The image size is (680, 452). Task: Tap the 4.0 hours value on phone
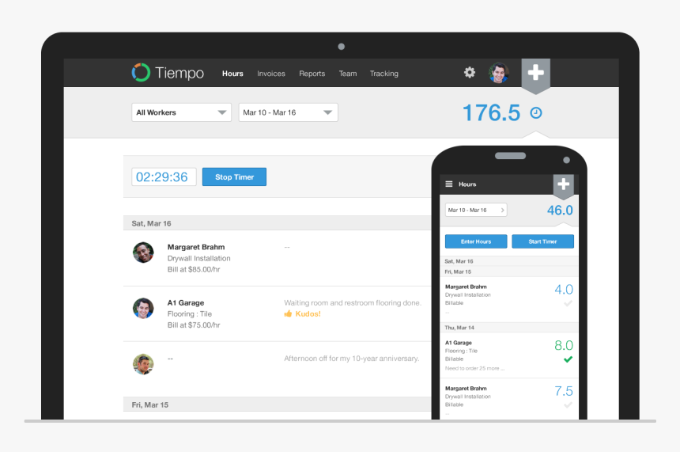click(x=564, y=289)
